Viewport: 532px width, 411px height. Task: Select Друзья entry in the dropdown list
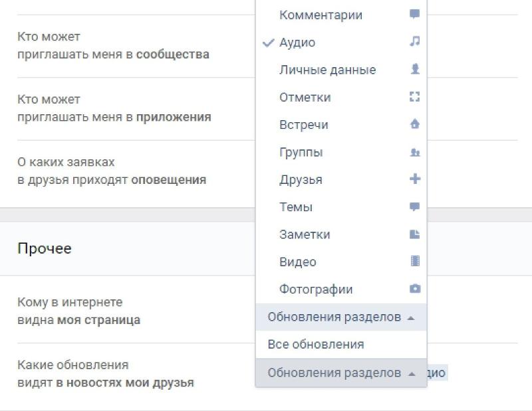pyautogui.click(x=301, y=180)
